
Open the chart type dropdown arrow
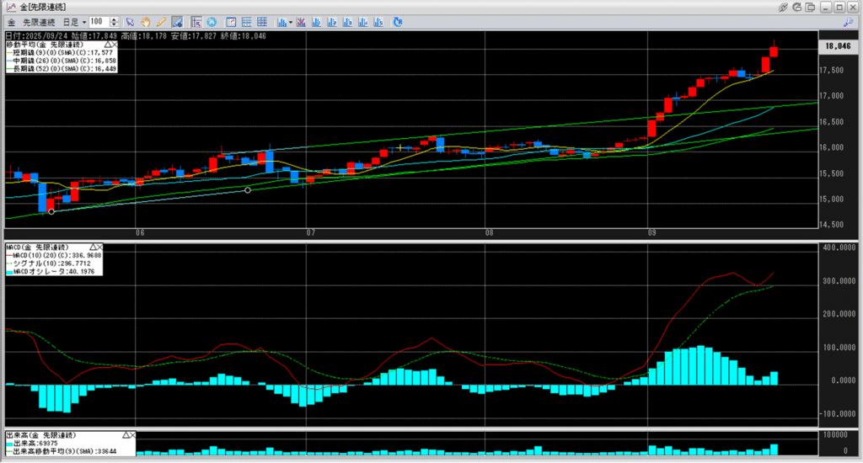(291, 21)
